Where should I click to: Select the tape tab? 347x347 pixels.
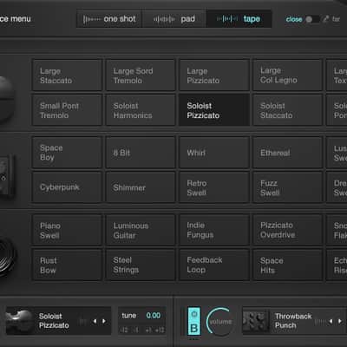pos(239,19)
